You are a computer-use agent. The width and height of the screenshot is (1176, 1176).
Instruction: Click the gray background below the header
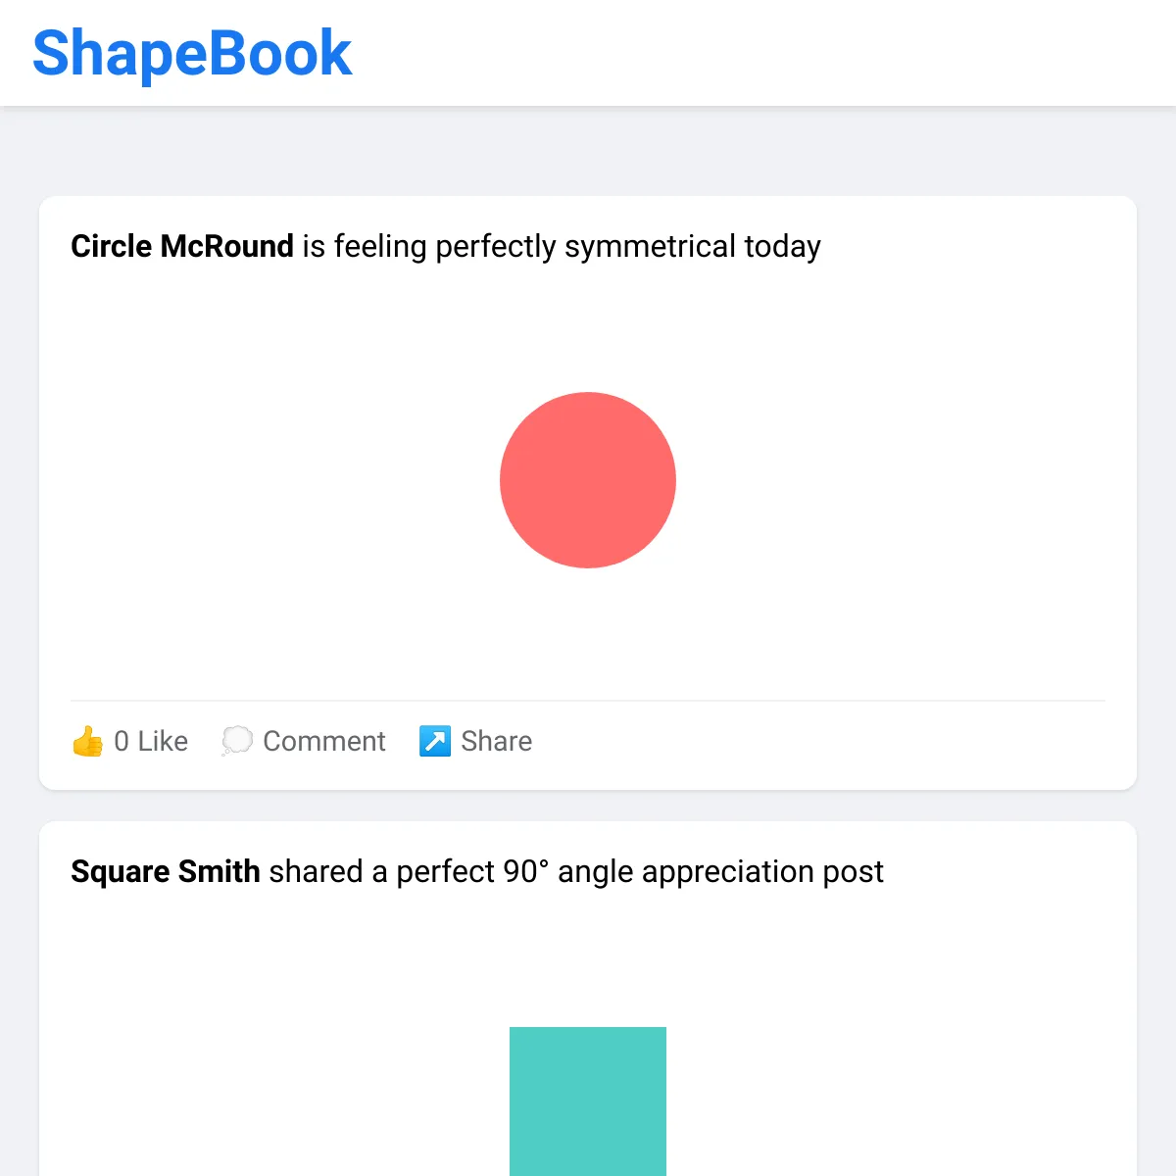(588, 152)
